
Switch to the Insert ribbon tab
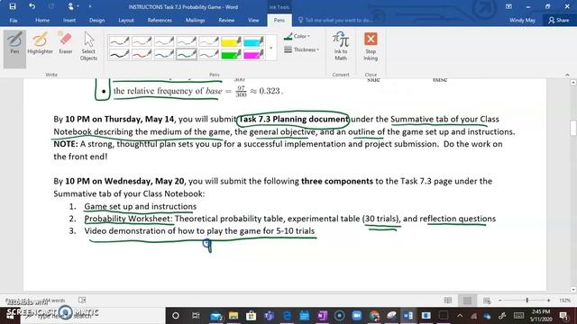69,20
